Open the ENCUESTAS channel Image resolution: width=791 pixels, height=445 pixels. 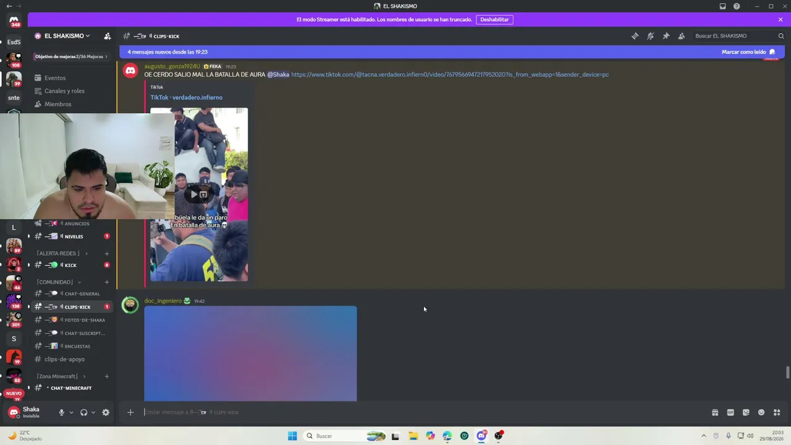coord(73,346)
